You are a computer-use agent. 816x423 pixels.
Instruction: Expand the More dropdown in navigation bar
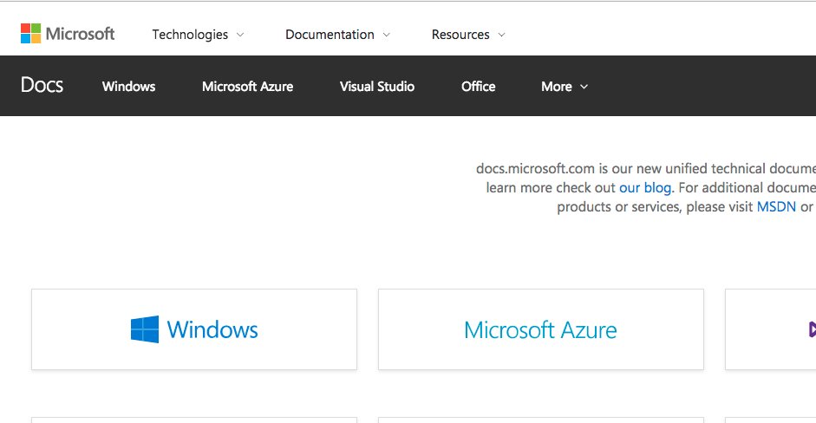pyautogui.click(x=565, y=87)
